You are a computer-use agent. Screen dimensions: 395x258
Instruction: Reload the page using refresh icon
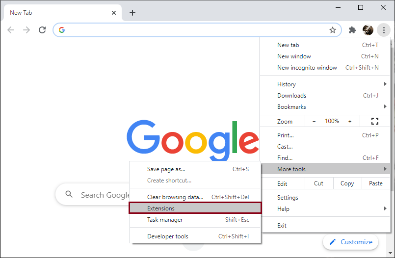pyautogui.click(x=42, y=30)
